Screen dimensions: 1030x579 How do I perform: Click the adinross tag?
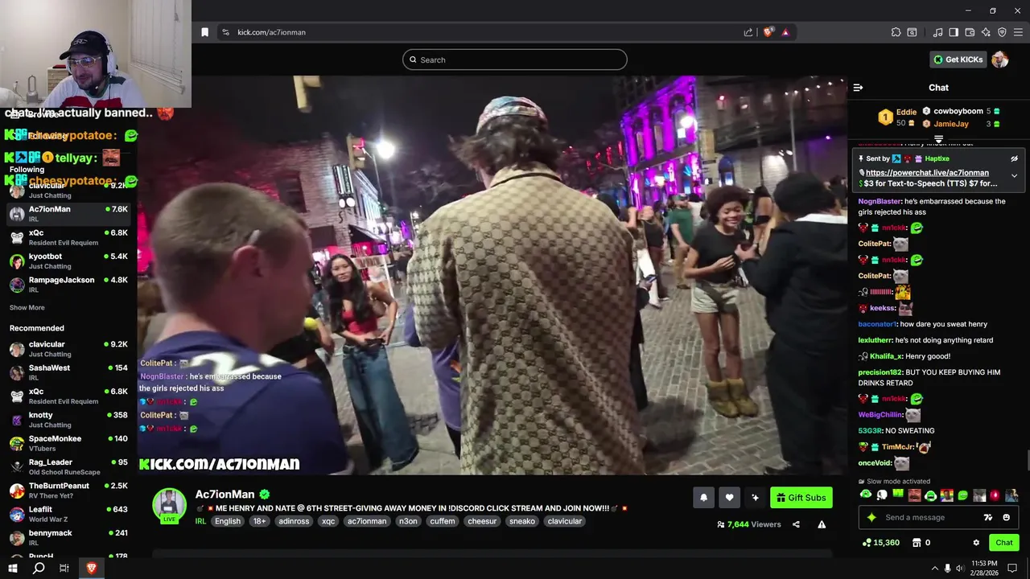[294, 521]
